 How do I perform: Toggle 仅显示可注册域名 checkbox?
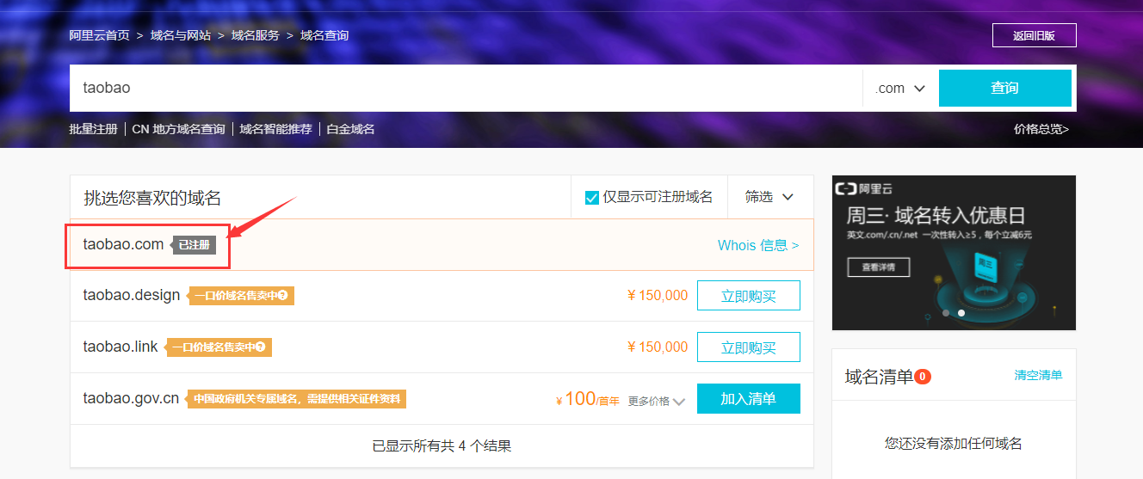coord(591,198)
